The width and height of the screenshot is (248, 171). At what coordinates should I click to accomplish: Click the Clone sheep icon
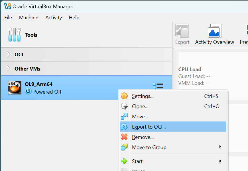click(x=124, y=106)
